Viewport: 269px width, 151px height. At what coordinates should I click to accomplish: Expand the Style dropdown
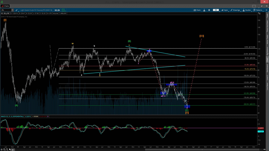tap(225, 10)
